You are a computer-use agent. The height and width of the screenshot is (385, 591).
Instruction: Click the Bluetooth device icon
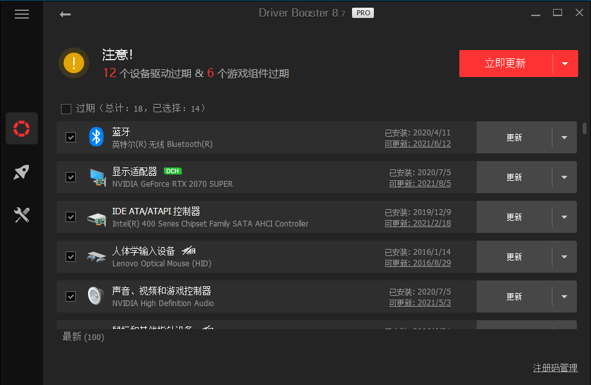coord(96,137)
